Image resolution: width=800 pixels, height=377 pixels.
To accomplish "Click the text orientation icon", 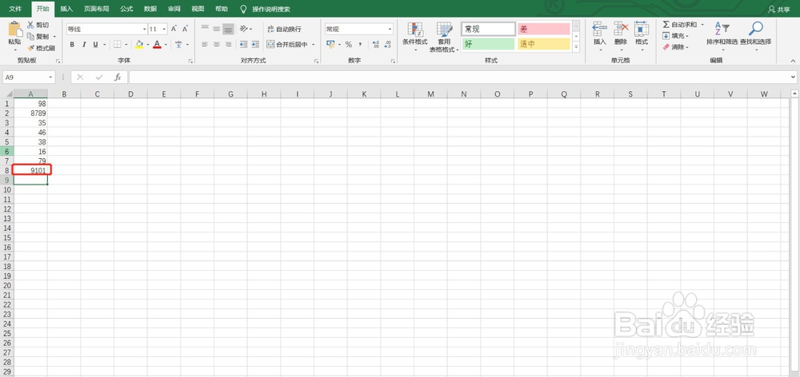I will point(244,29).
